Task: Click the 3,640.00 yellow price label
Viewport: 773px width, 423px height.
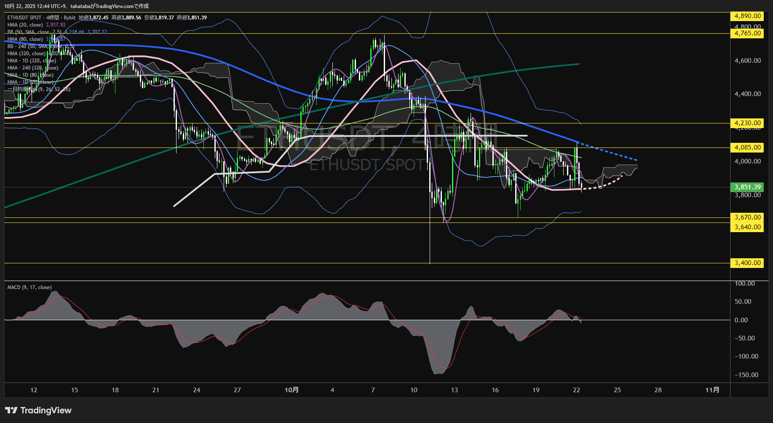Action: (x=747, y=227)
